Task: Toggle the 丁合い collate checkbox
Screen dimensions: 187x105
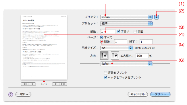Action: click(x=118, y=32)
